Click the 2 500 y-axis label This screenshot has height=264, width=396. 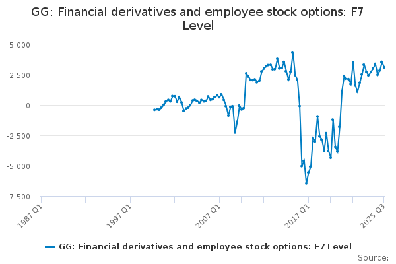tap(20, 75)
